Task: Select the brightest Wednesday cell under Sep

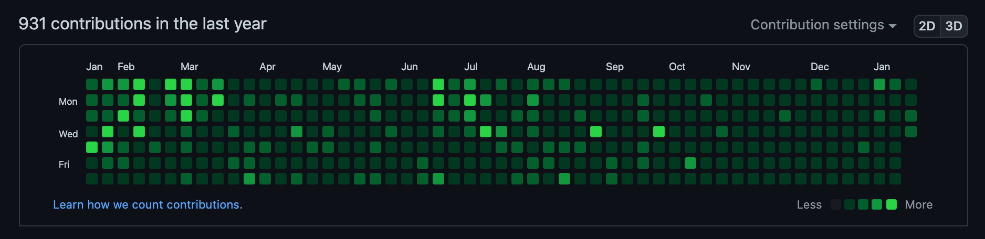Action: click(x=596, y=132)
